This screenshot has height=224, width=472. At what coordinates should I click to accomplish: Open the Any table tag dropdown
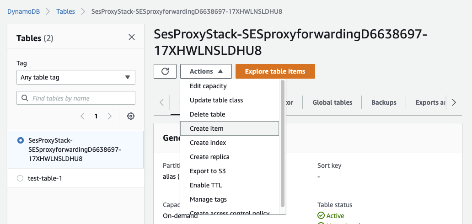[x=76, y=77]
